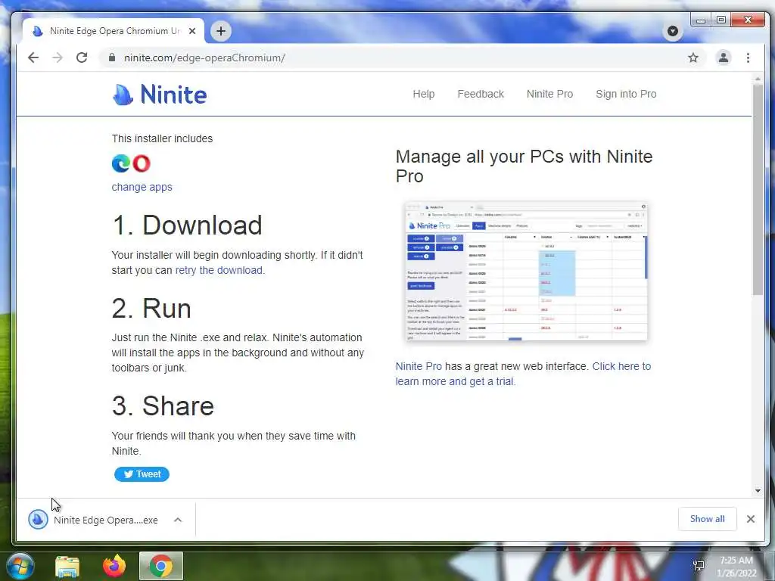This screenshot has width=775, height=581.
Task: Click the Microsoft Edge app icon
Action: pyautogui.click(x=121, y=163)
